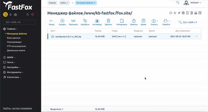
Task: Click the red collapse-all circle icon
Action: [x=33, y=14]
